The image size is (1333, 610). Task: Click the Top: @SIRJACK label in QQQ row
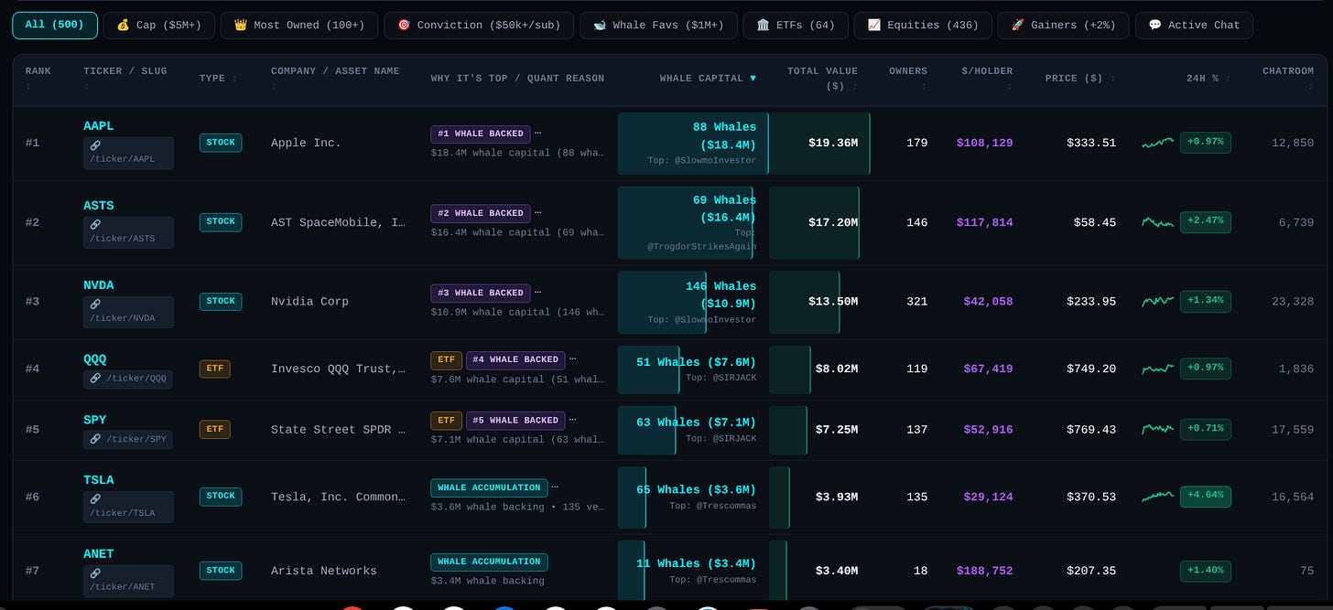click(721, 378)
